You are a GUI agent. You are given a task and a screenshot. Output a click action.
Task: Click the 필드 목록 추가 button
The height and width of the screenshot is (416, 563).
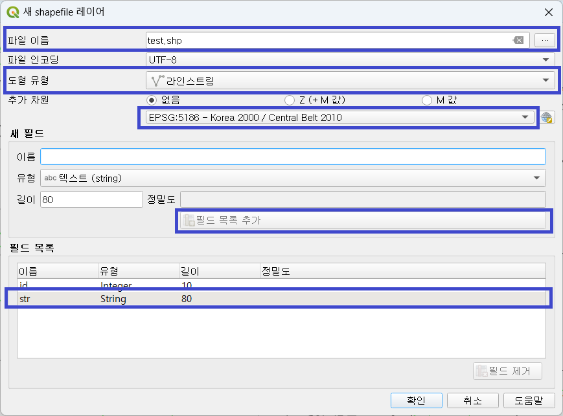363,220
